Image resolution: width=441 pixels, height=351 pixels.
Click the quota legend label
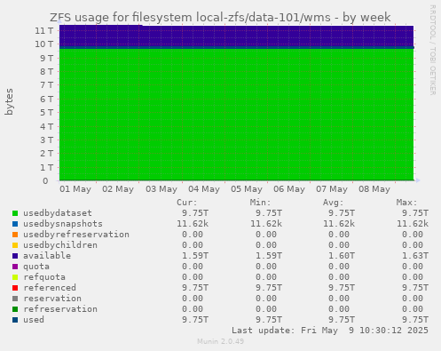(x=36, y=267)
